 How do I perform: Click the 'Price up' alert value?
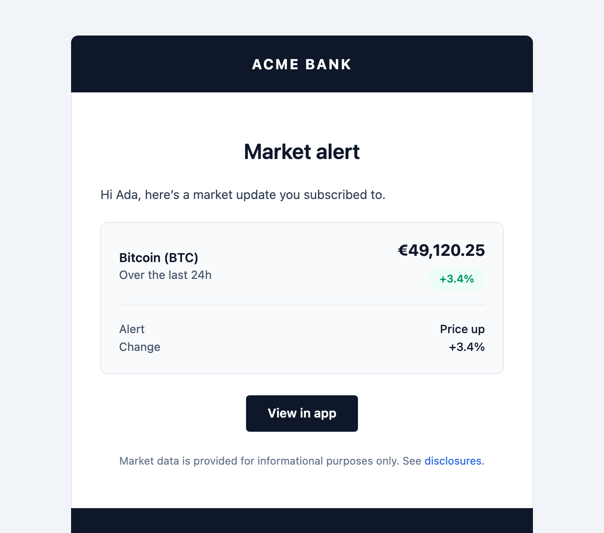pyautogui.click(x=462, y=329)
